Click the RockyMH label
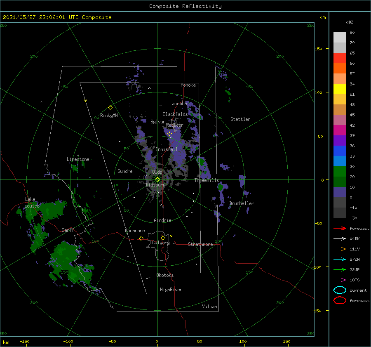 coord(109,116)
